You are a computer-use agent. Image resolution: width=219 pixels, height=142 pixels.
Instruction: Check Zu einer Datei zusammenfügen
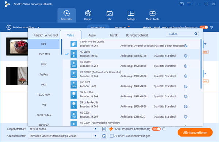coord(111,136)
